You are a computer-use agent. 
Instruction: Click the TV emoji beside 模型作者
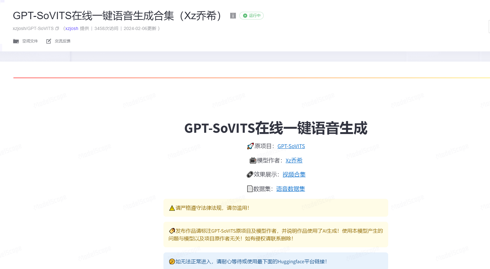pos(253,161)
